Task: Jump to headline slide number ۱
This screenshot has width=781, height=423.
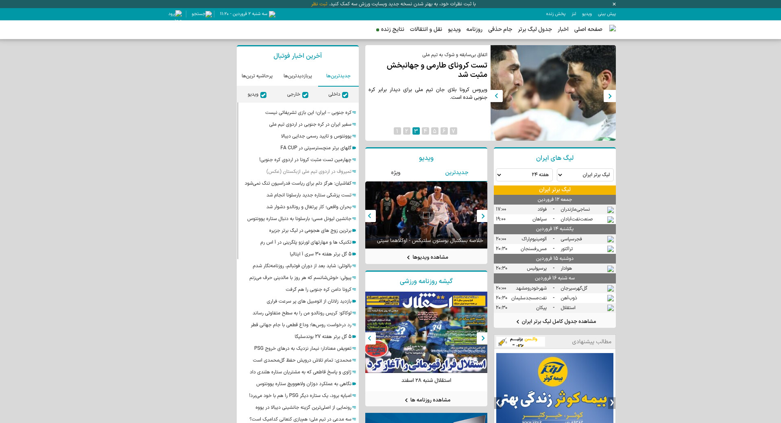Action: (x=397, y=131)
